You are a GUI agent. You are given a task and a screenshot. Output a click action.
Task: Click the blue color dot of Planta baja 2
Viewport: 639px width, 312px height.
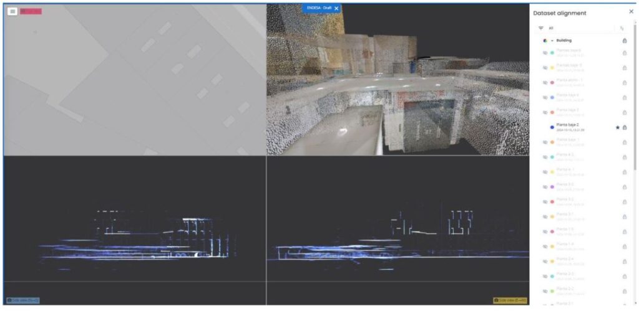[552, 127]
